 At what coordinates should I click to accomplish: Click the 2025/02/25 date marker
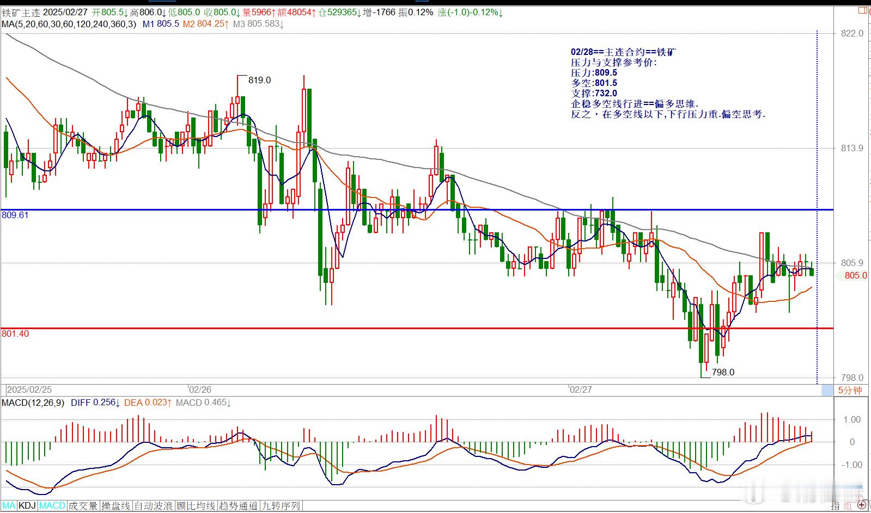pyautogui.click(x=30, y=390)
